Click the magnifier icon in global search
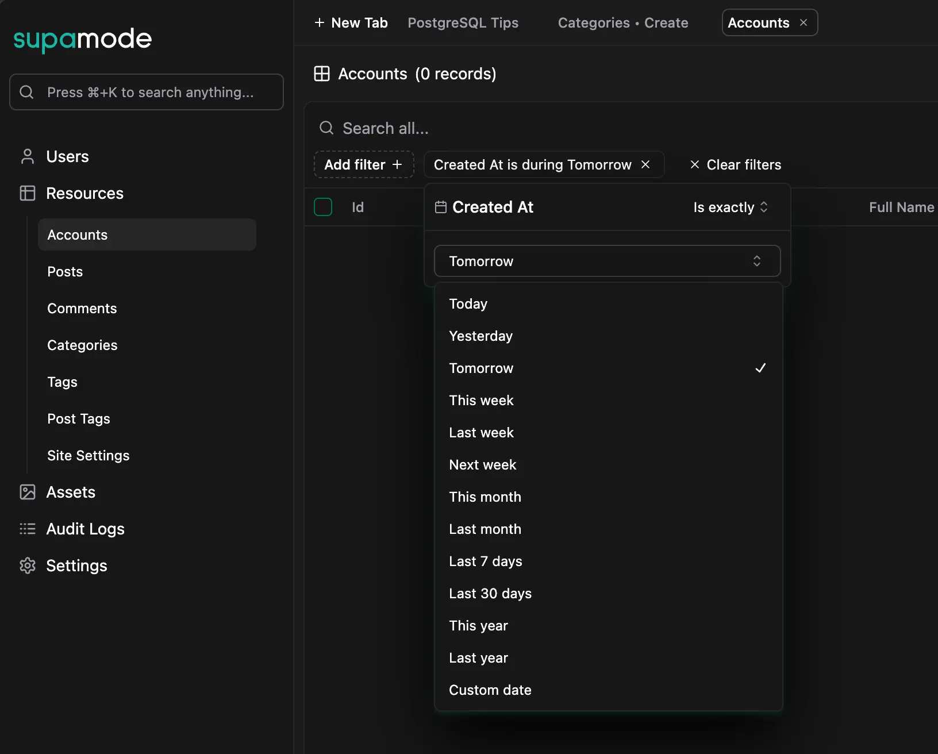Viewport: 938px width, 754px height. pos(26,92)
